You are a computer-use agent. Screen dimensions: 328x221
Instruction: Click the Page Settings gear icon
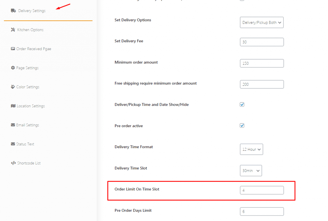pyautogui.click(x=13, y=68)
